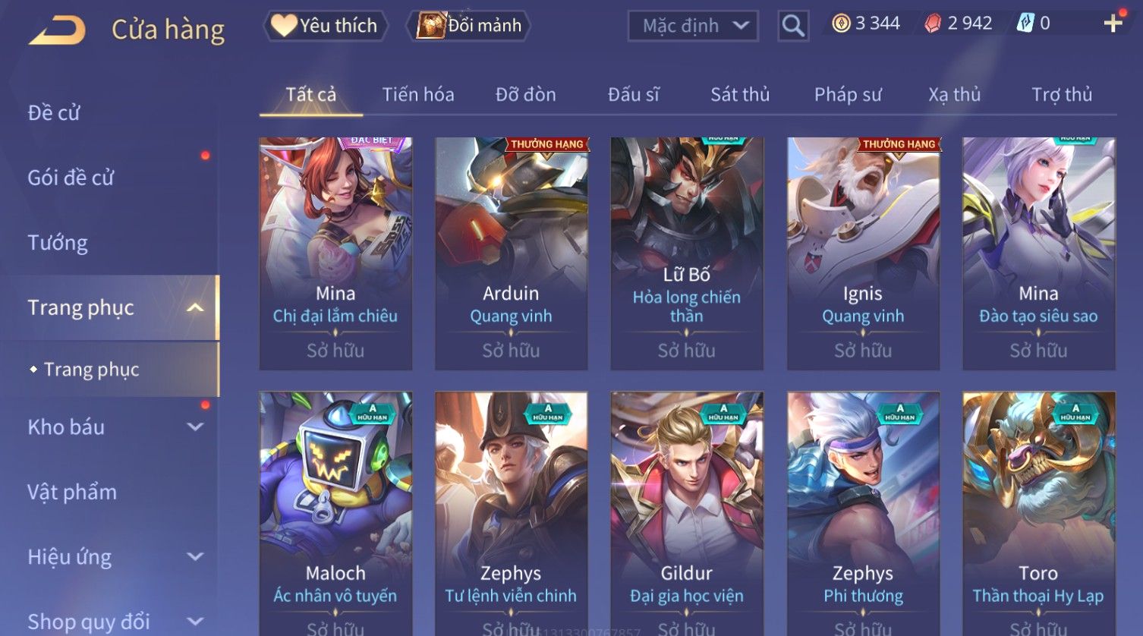Select the Maloch Ác nhân vô tuyến skin

[335, 514]
